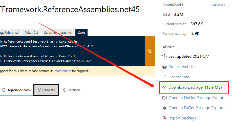Click the Last updated 2021/5/7 text

tap(189, 56)
